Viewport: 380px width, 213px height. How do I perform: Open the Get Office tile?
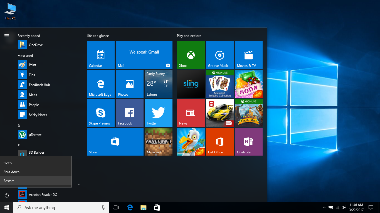(220, 142)
